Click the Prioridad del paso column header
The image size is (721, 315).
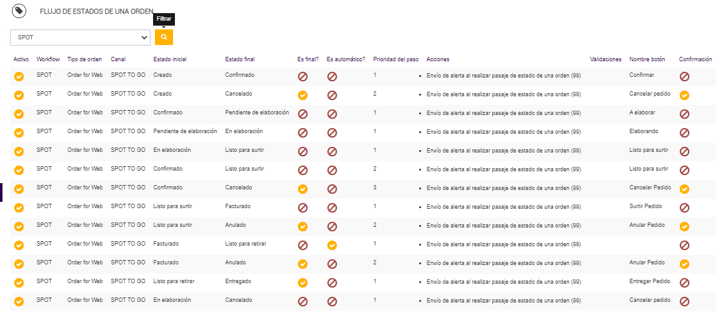tap(395, 59)
